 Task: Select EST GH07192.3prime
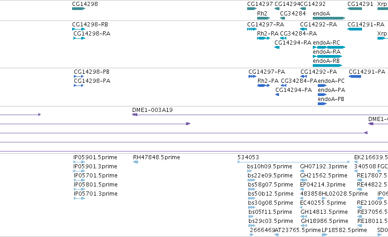point(302,171)
